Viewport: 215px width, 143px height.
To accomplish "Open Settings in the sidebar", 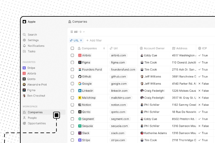I will tap(31, 40).
